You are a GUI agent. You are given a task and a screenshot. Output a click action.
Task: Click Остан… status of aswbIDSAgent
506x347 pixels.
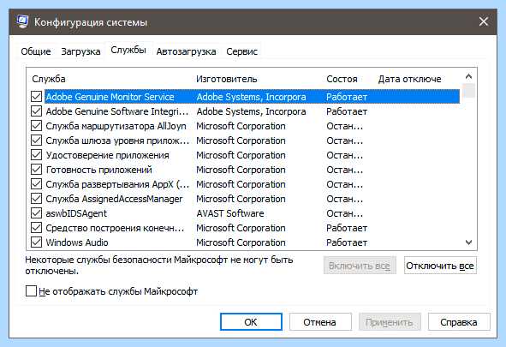click(344, 213)
